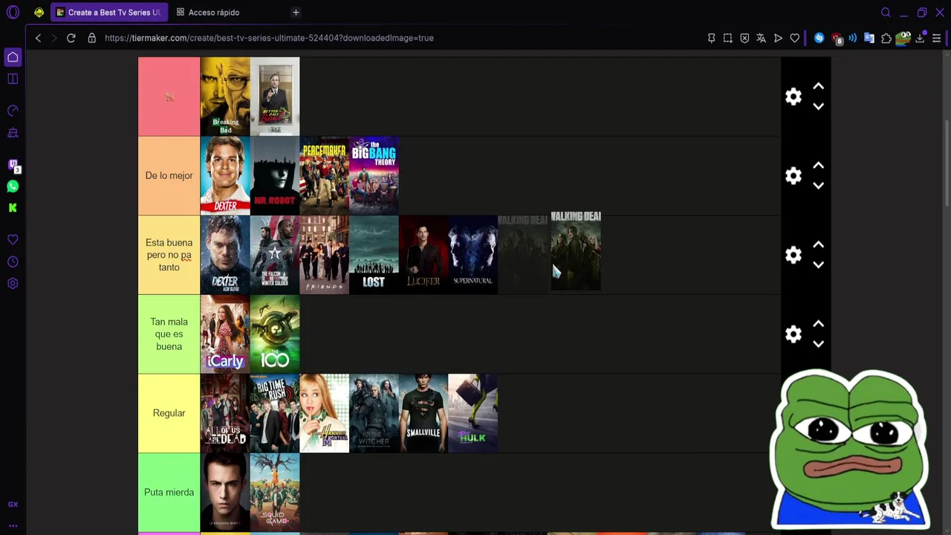
Task: Open the Shazam extension icon
Action: 819,38
